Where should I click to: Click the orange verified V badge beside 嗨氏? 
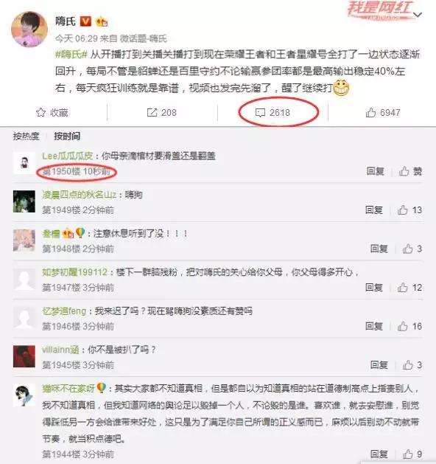tap(85, 21)
